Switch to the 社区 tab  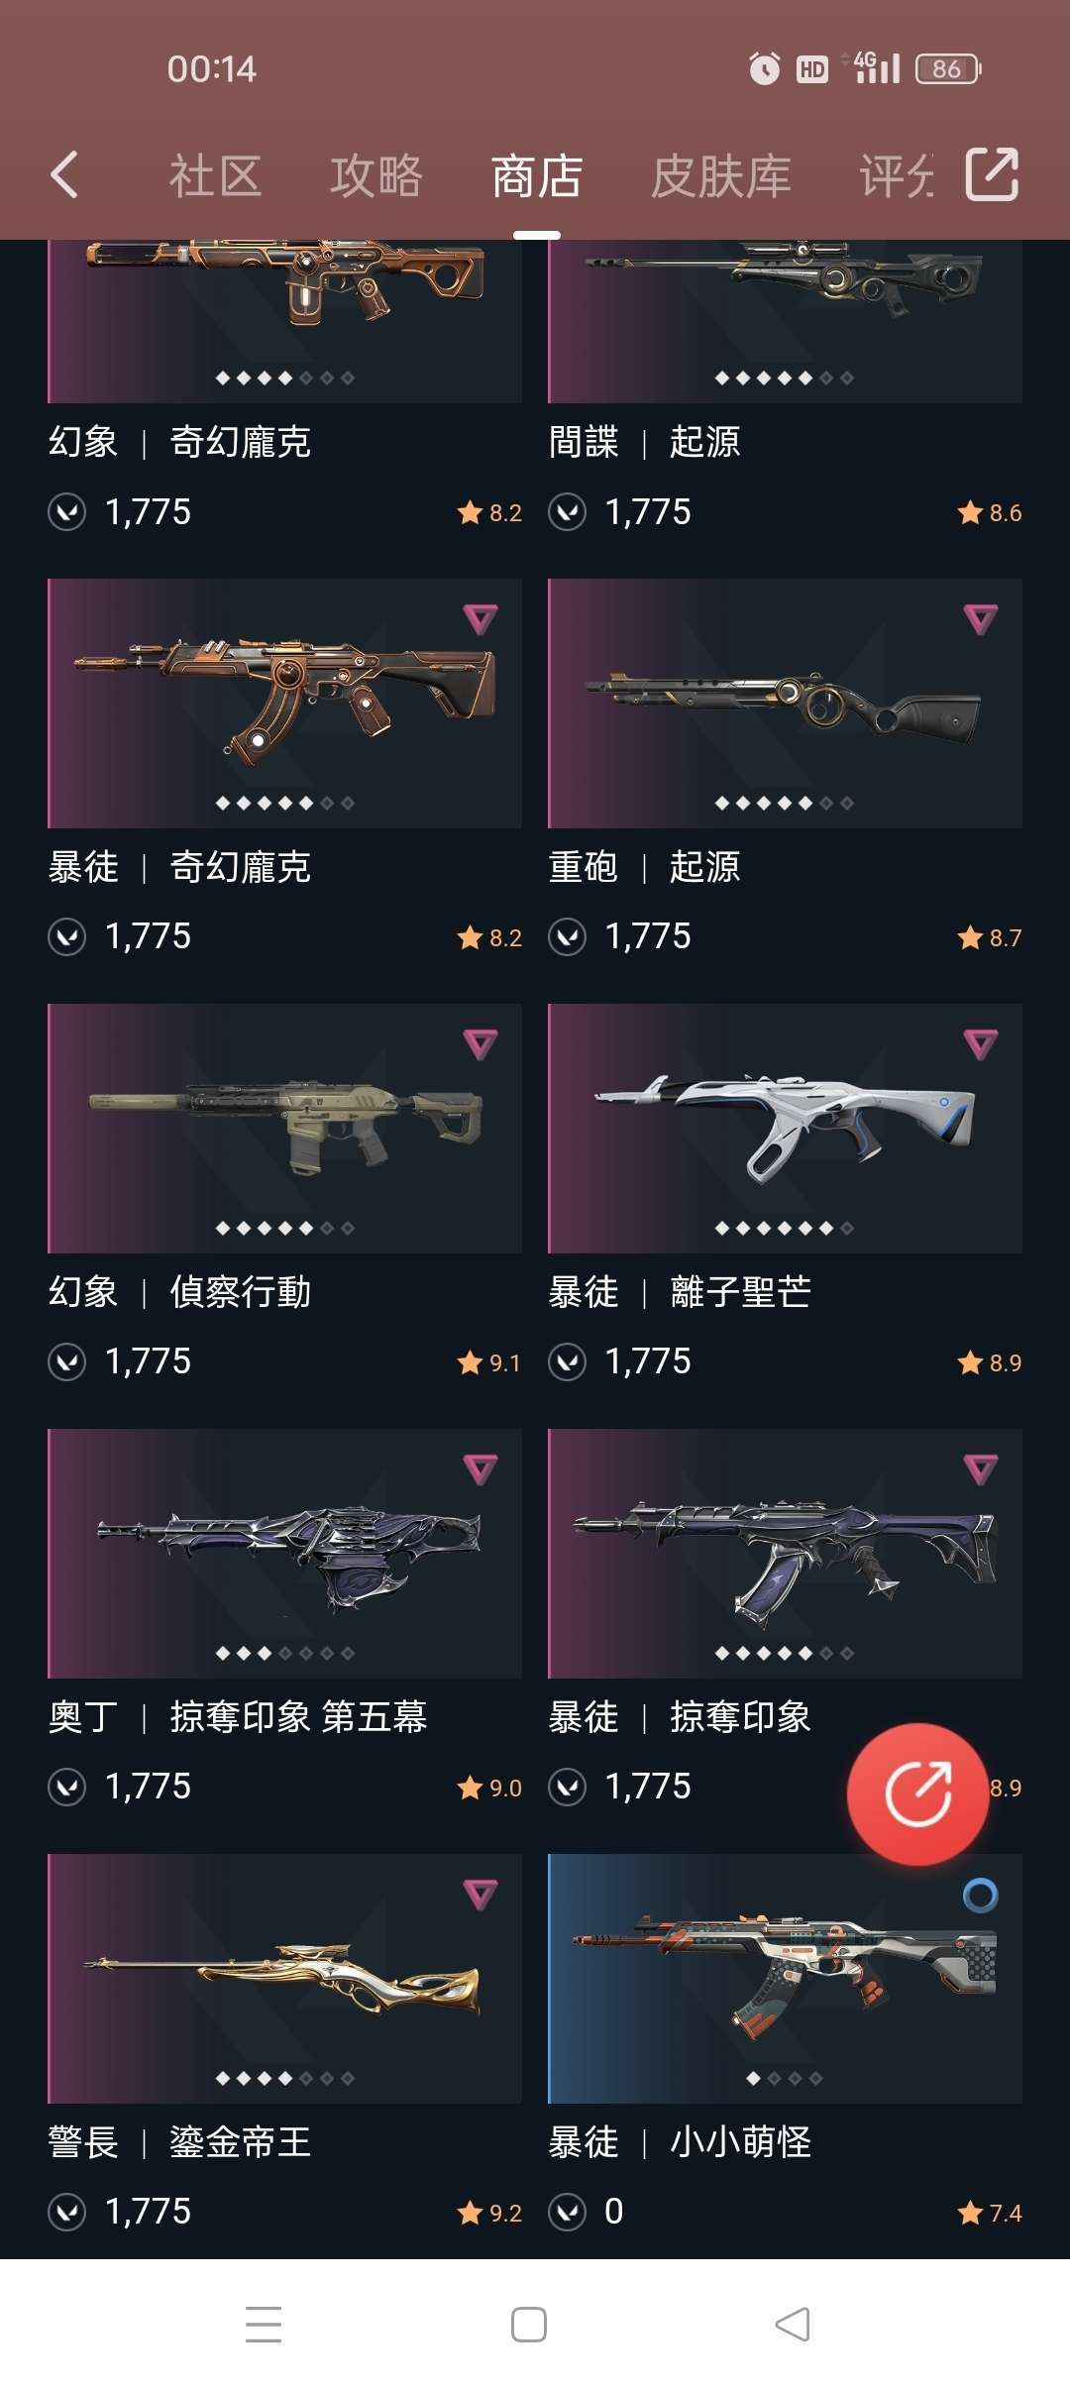coord(215,176)
